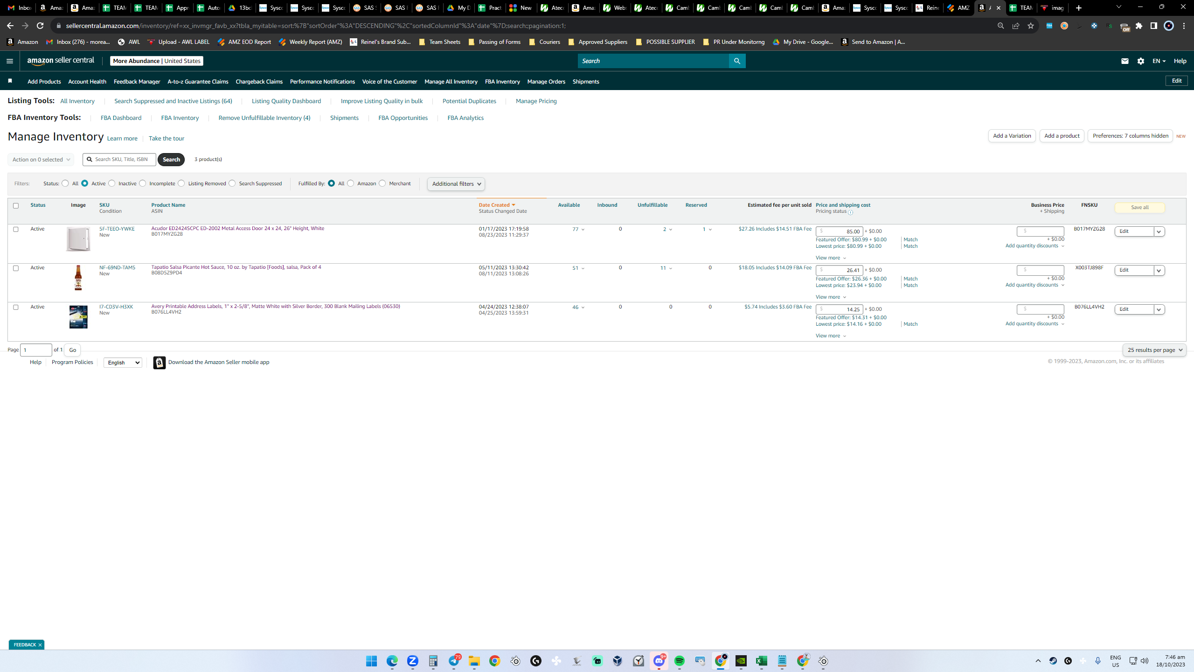The width and height of the screenshot is (1194, 672).
Task: Close the FEEDBACK tab with its X
Action: [40, 645]
